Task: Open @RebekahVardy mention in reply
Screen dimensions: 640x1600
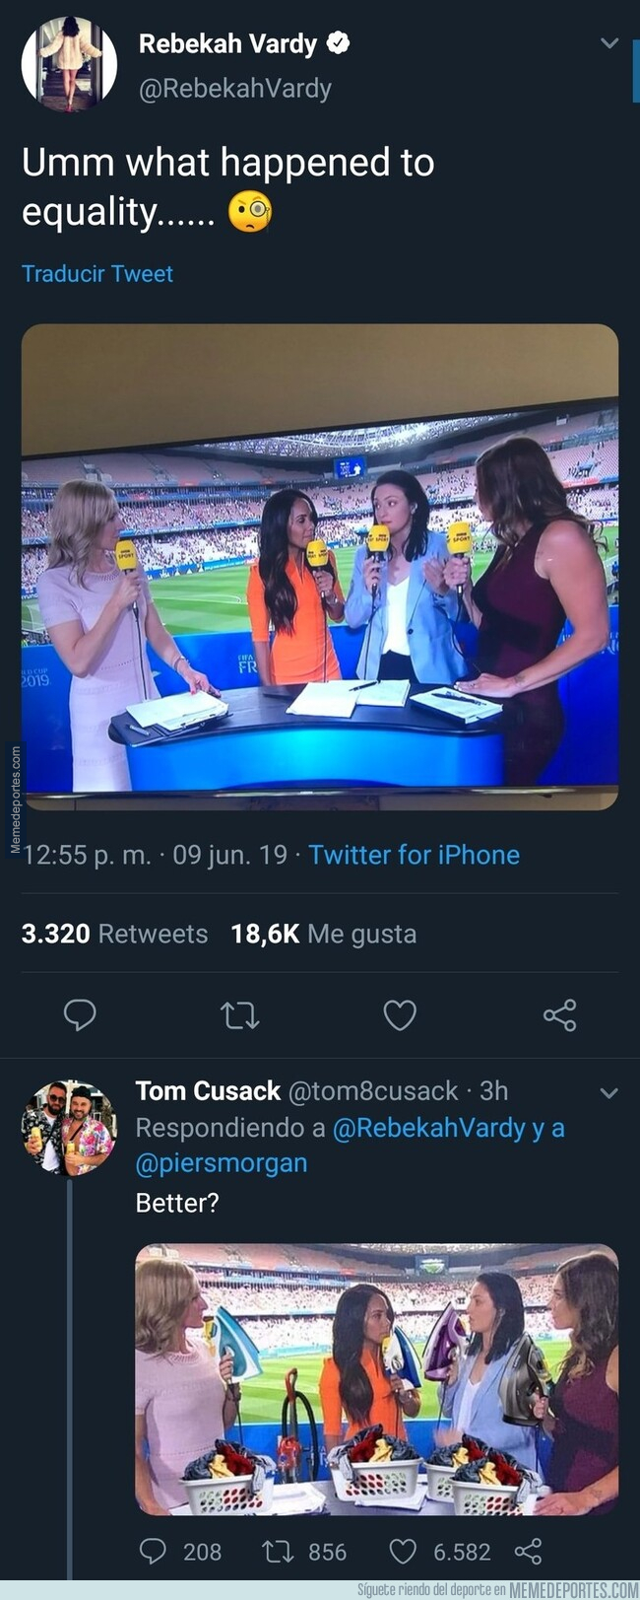Action: (x=428, y=1128)
